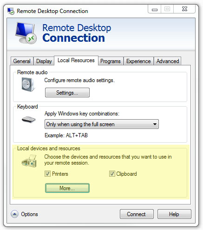
Task: Click the remote audio speaker icon
Action: 28,84
